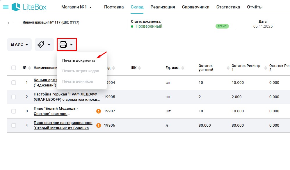The height and width of the screenshot is (170, 290).
Task: Sort the ШК column
Action: (x=140, y=68)
